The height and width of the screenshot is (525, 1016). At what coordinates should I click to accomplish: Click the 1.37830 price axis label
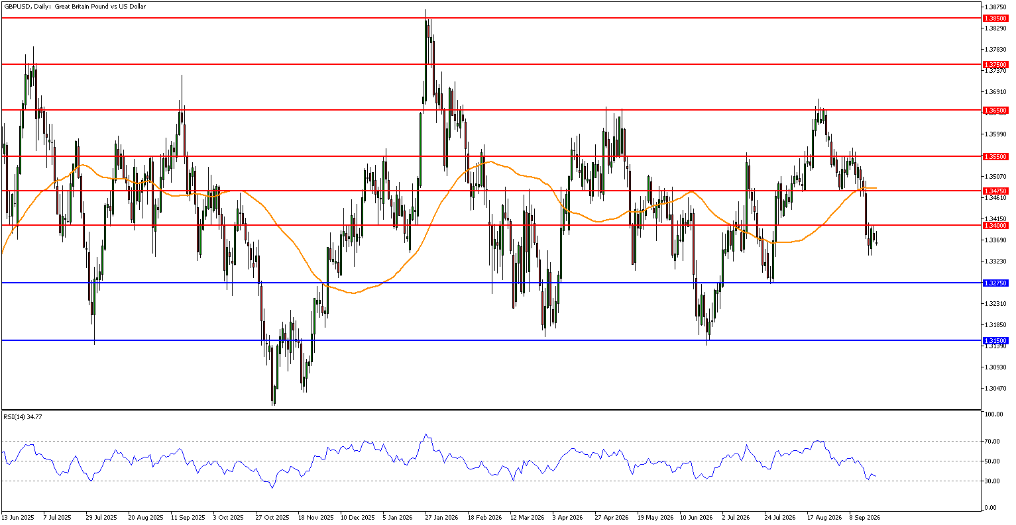(x=995, y=49)
